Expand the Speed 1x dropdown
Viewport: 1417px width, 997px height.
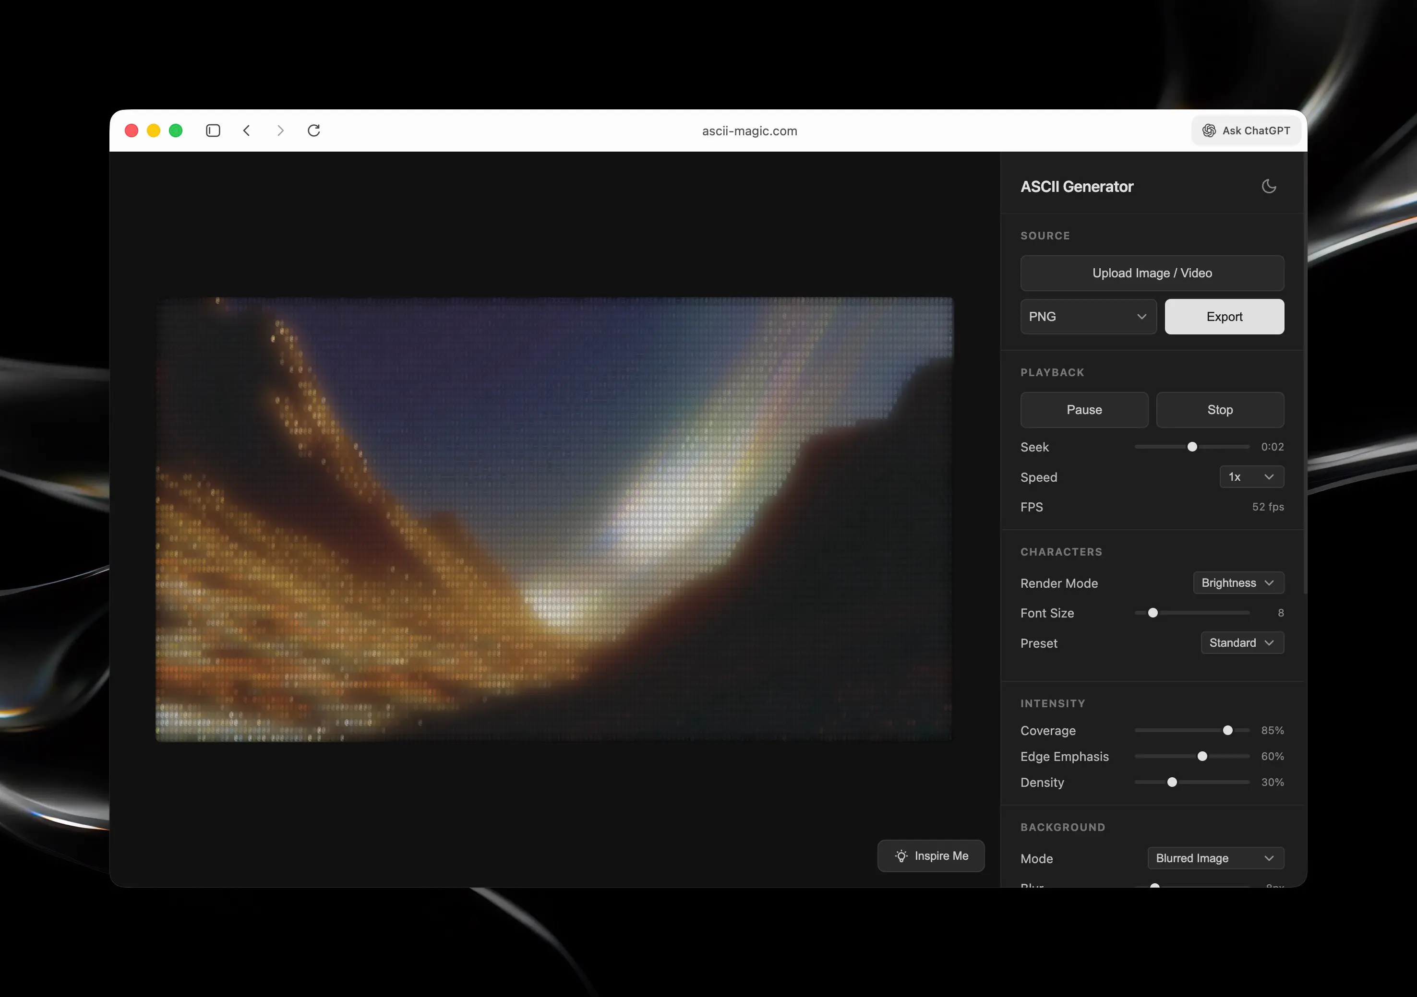(1251, 477)
